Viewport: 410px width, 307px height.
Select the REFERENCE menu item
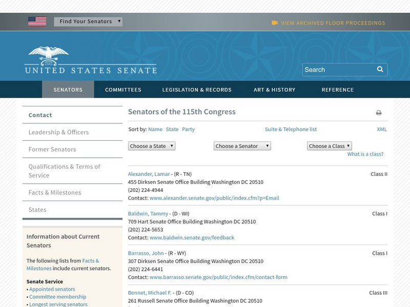[337, 90]
